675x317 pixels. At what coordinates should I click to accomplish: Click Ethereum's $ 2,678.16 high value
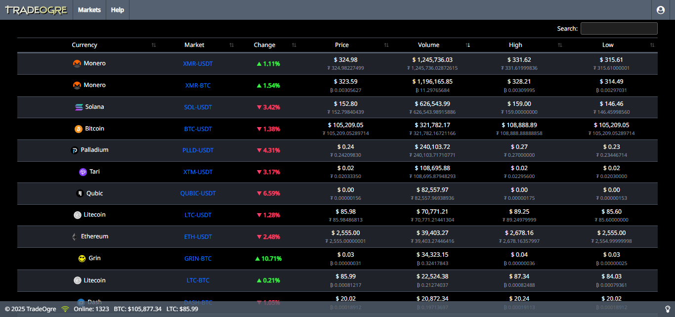click(519, 233)
